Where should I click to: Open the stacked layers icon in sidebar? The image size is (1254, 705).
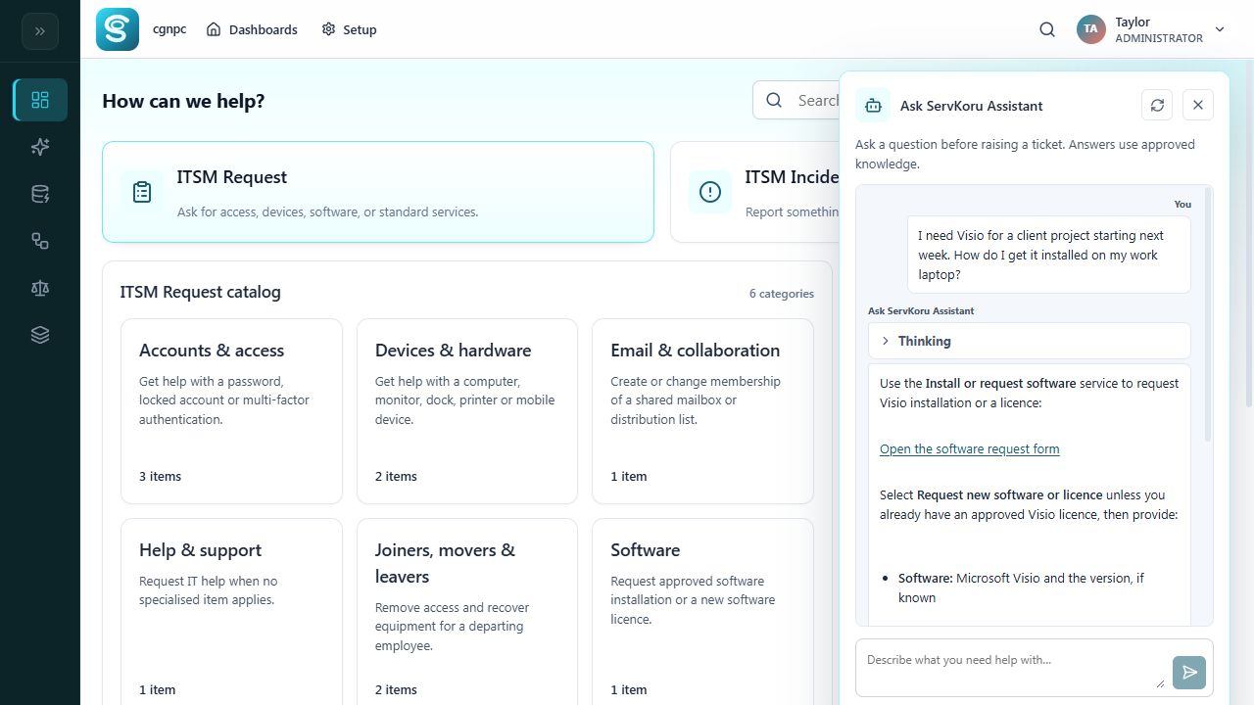click(x=40, y=335)
